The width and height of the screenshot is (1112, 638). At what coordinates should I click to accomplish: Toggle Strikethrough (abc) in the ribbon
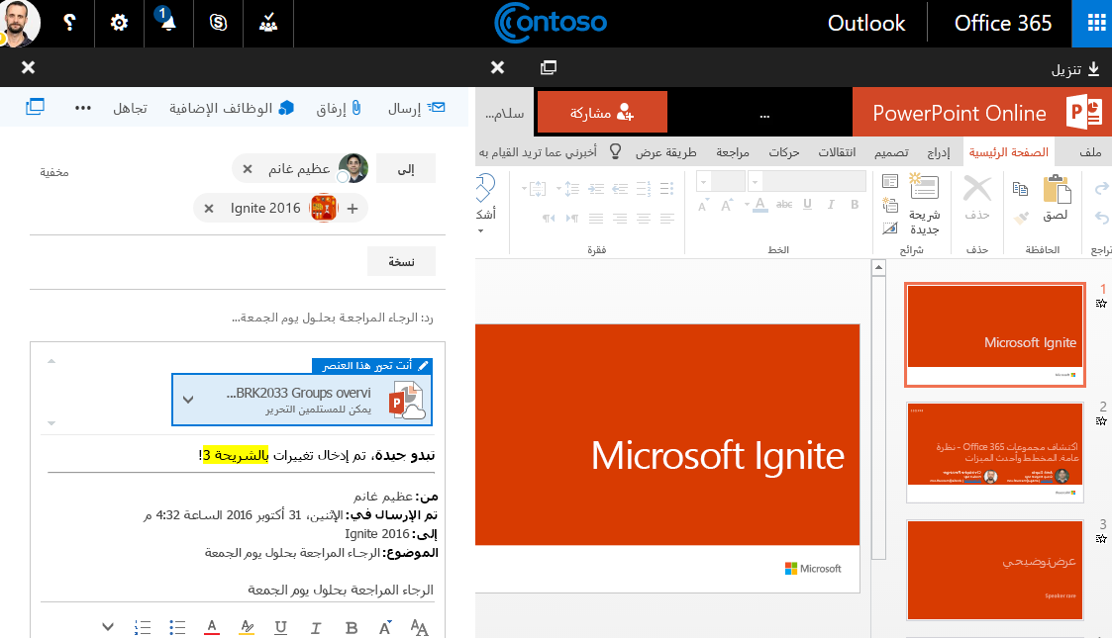(783, 205)
